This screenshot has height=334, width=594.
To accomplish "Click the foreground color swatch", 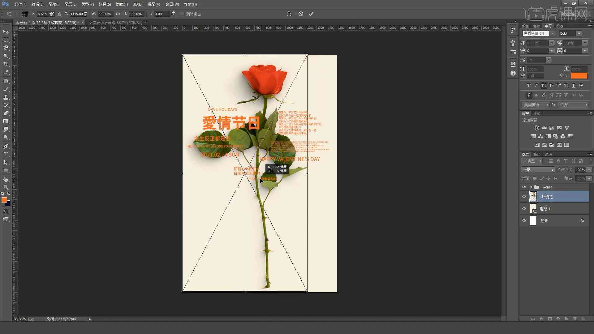I will 4,200.
